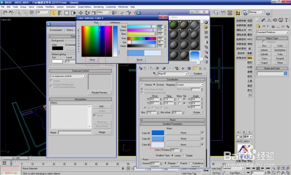Screen dimensions: 291x175
Task: Click the Gradient map type button
Action: (x=198, y=74)
